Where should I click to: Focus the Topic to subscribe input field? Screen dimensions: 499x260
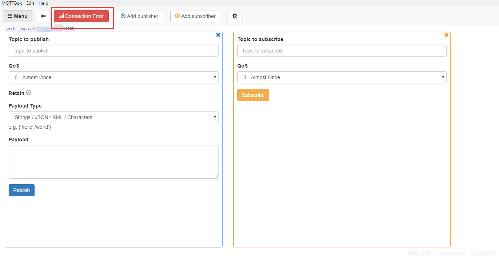(342, 51)
